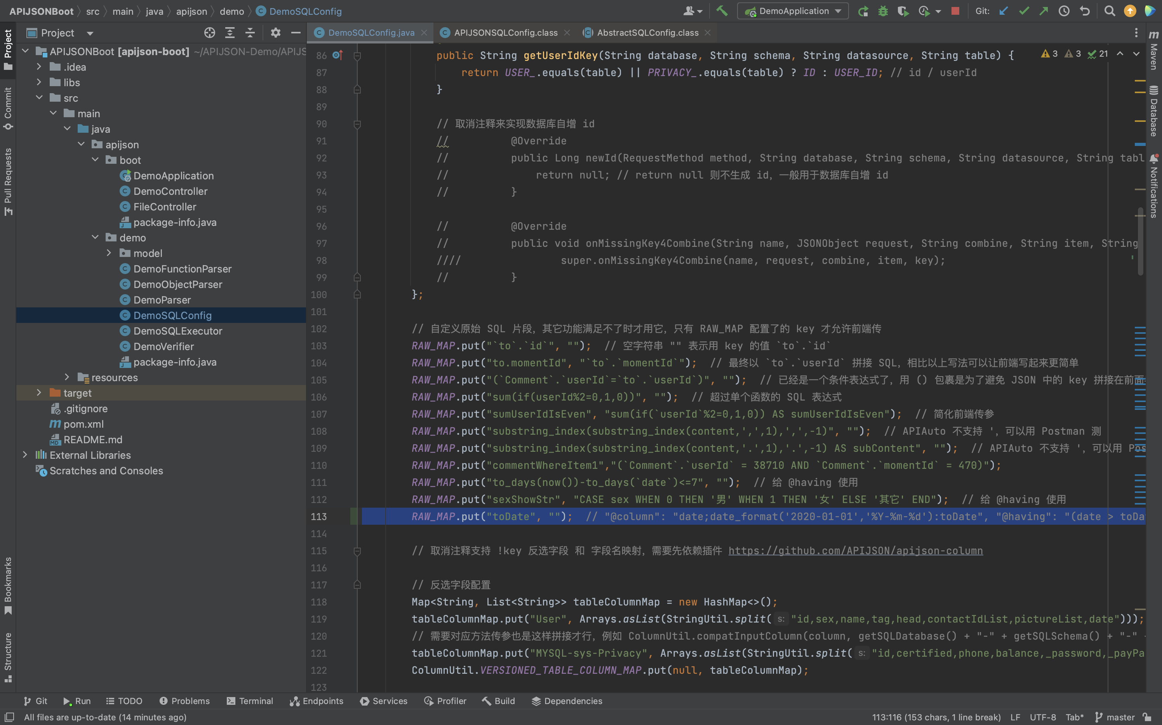
Task: Build the project with the hammer icon
Action: pyautogui.click(x=722, y=10)
